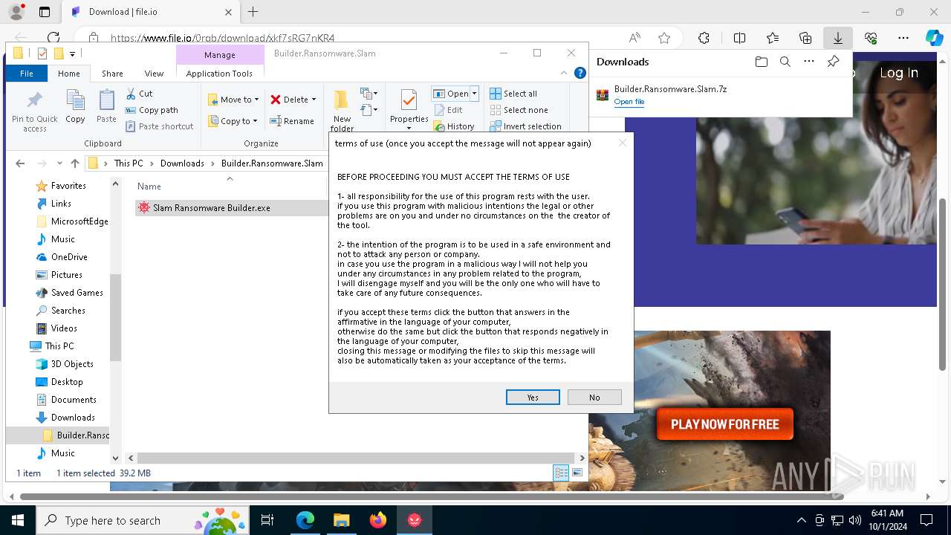
Task: Click Invert selection in the ribbon
Action: (x=525, y=126)
